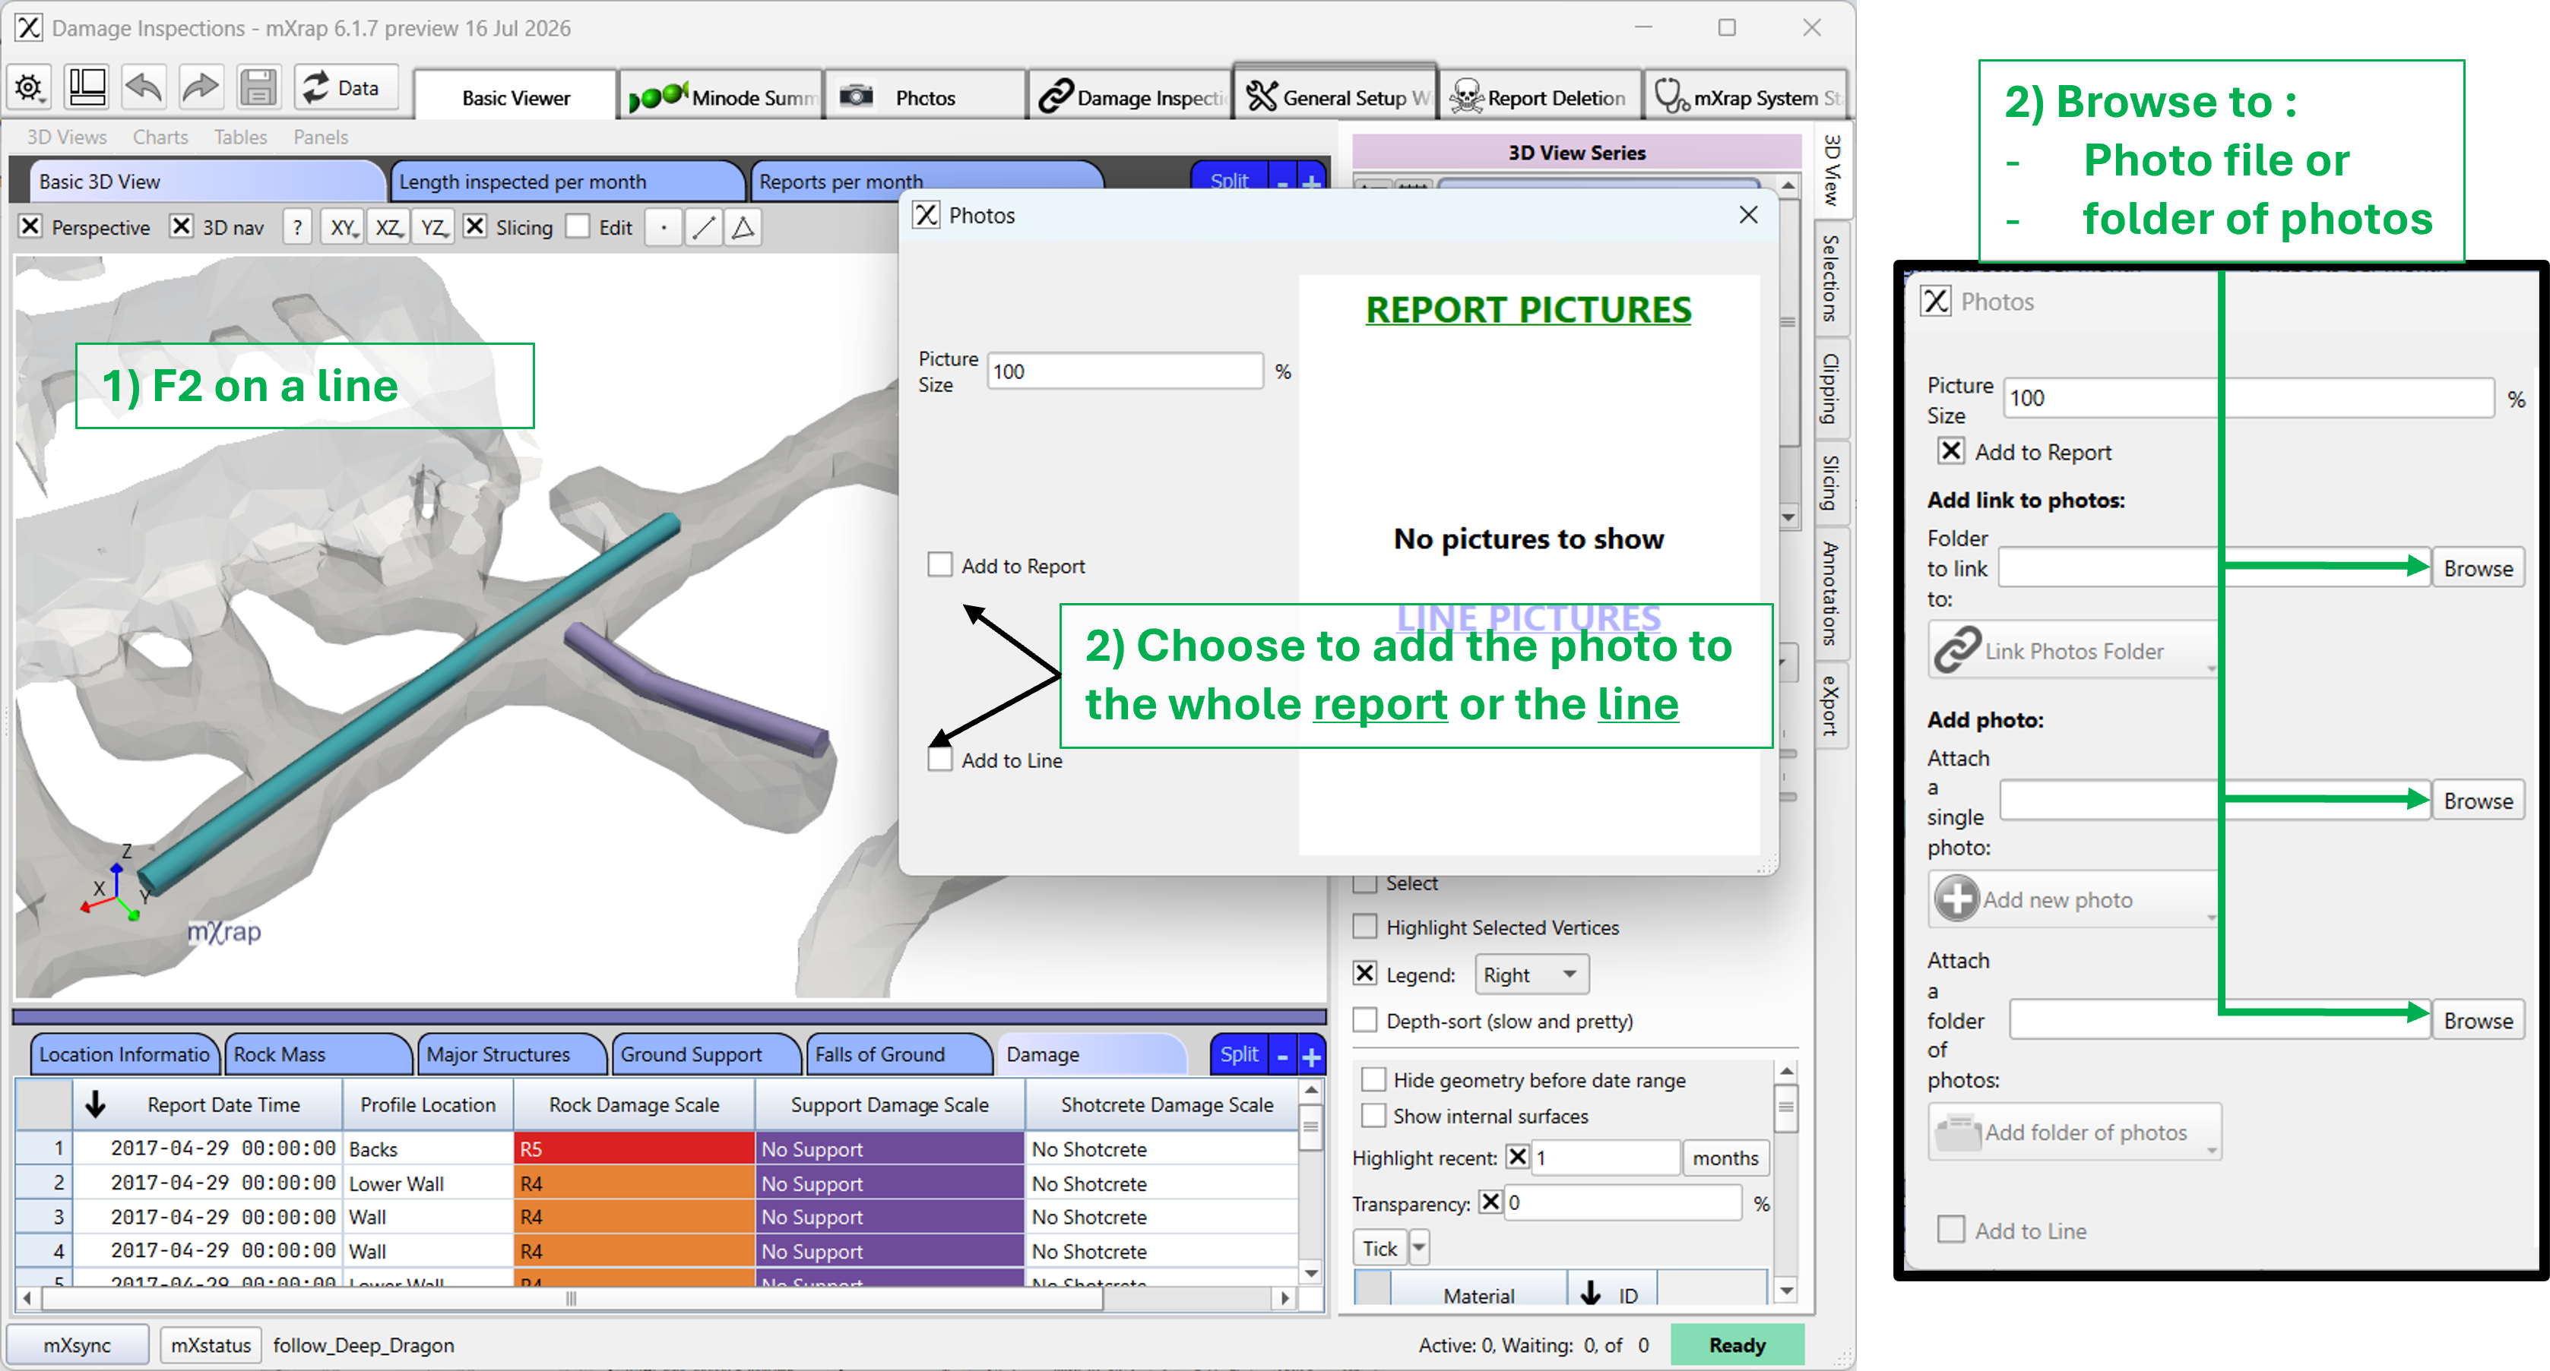Click the Link Photos Folder chain icon

click(1957, 650)
